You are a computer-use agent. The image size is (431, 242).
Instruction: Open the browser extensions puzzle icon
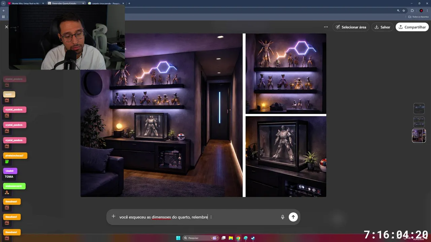(x=412, y=10)
